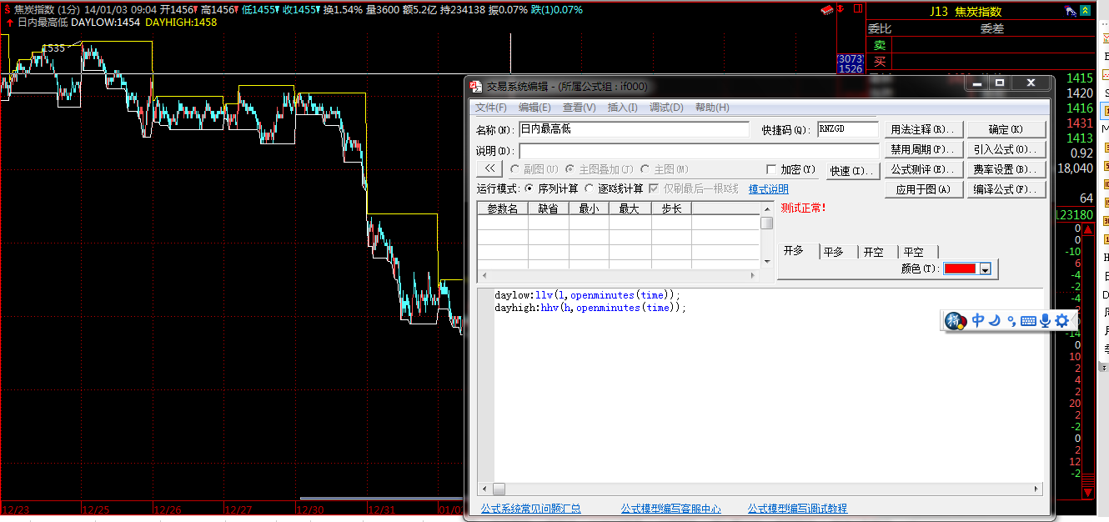The image size is (1109, 522).
Task: Click 应用于图(A) button
Action: tap(924, 189)
